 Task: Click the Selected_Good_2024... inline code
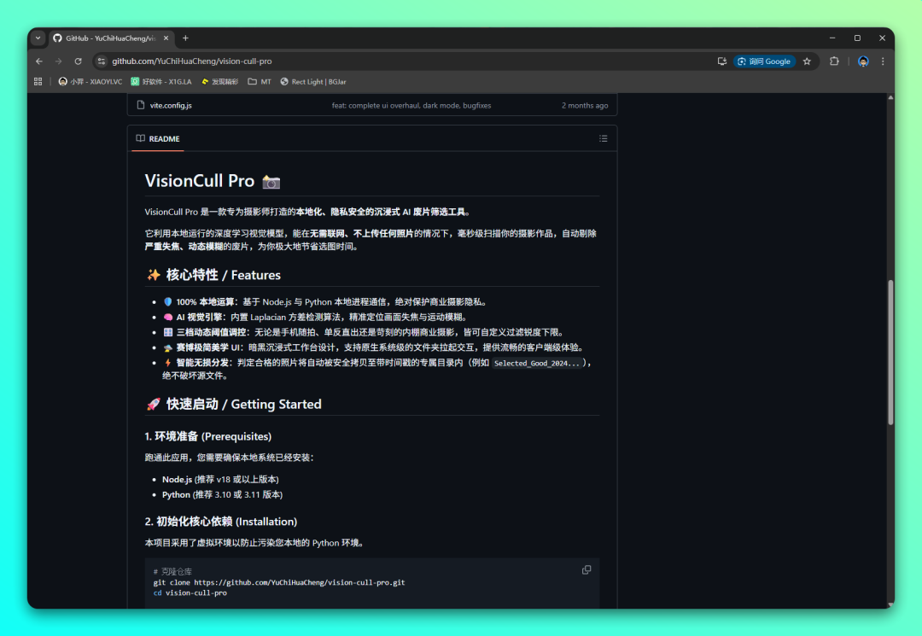pyautogui.click(x=537, y=364)
